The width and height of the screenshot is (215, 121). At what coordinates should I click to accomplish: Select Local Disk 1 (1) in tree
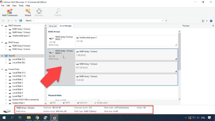[19, 76]
